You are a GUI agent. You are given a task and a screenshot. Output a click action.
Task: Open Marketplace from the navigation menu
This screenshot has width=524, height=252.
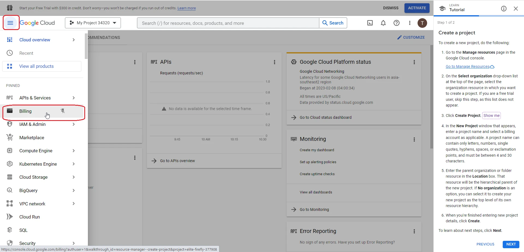tap(41, 138)
